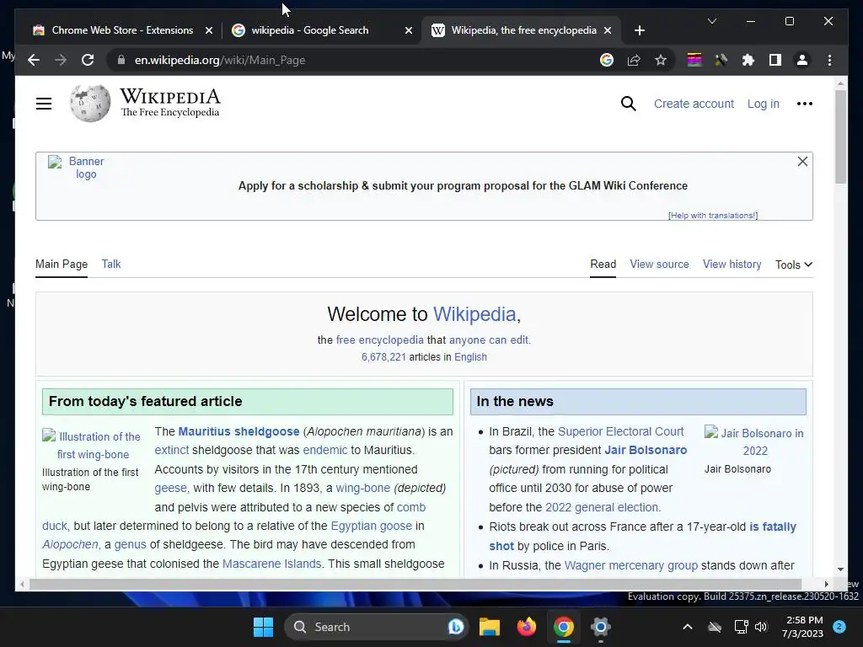Show hidden system tray icons
863x647 pixels.
pyautogui.click(x=688, y=627)
